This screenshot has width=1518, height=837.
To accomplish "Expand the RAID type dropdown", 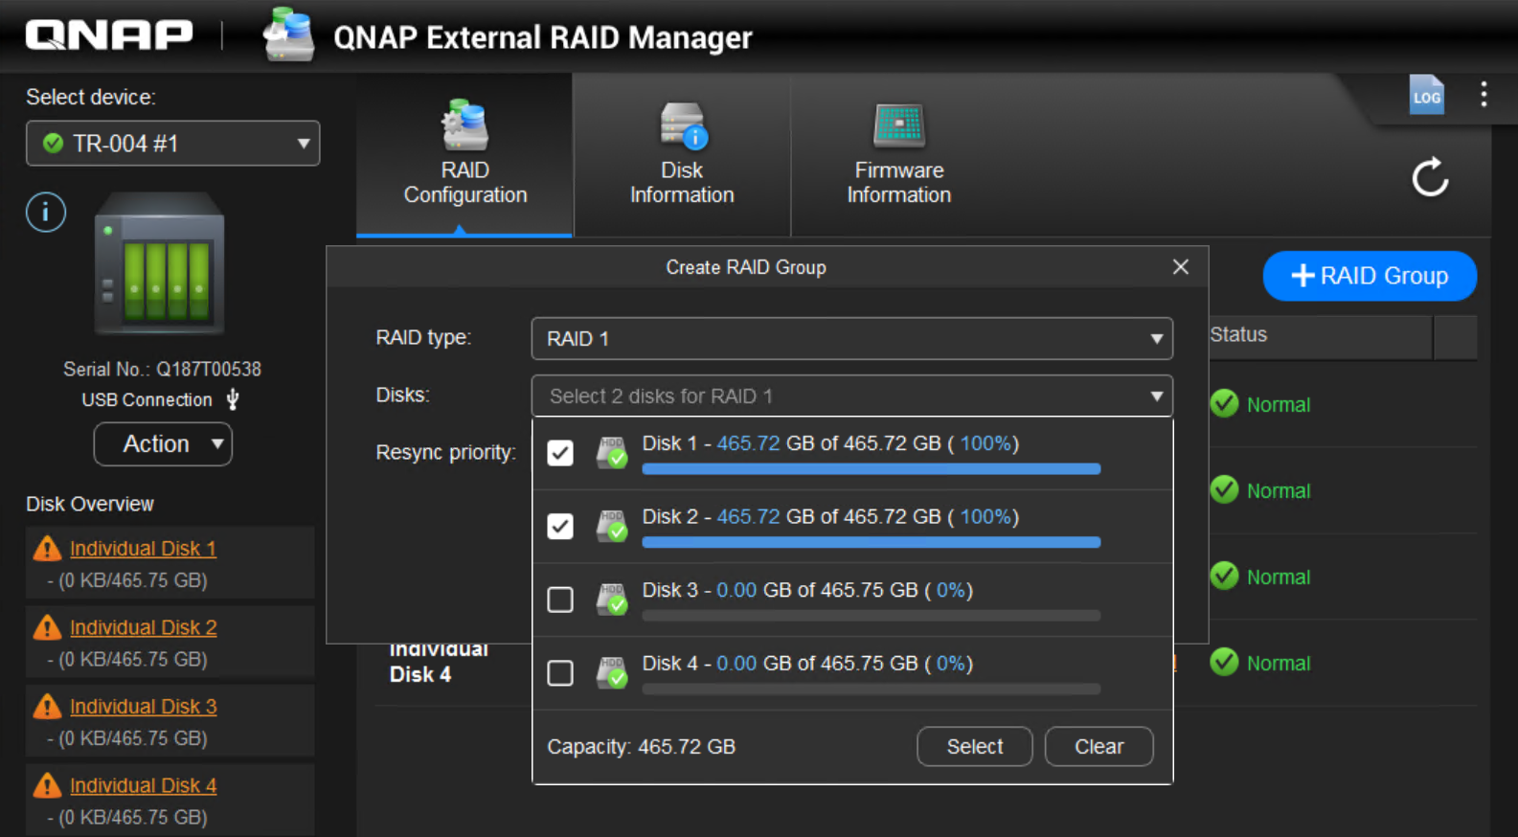I will tap(851, 339).
